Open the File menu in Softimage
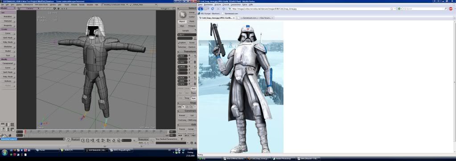456x161 pixels. pos(3,5)
